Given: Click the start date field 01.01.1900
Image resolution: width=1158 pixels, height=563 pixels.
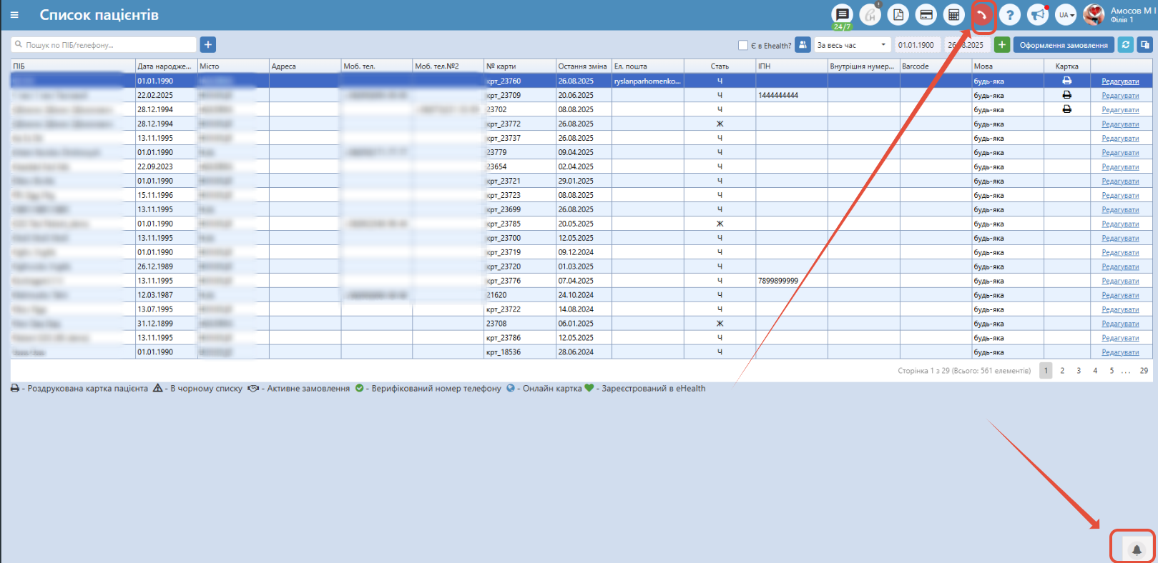Looking at the screenshot, I should [918, 45].
